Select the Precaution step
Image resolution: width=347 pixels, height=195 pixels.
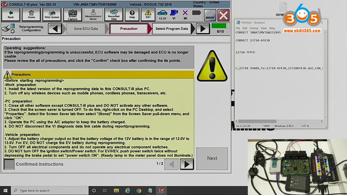click(128, 29)
